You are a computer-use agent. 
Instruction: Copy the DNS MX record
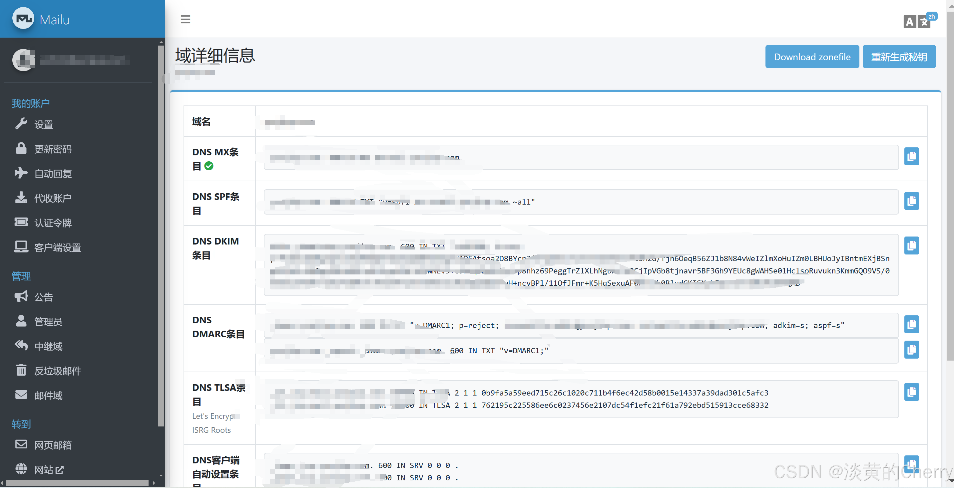911,156
